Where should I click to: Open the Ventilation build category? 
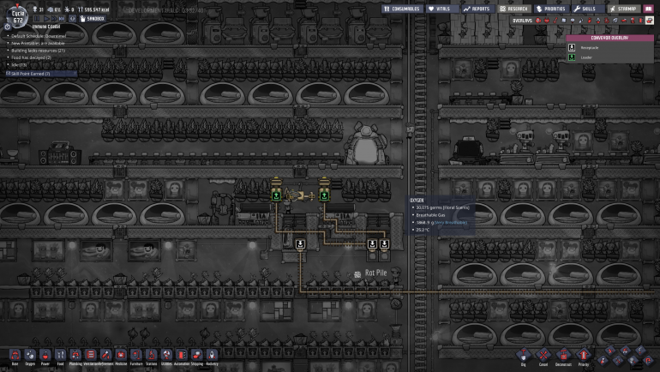coord(91,356)
